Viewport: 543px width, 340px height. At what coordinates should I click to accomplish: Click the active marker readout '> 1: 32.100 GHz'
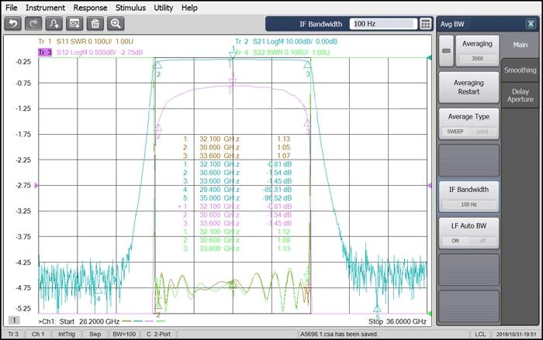209,207
